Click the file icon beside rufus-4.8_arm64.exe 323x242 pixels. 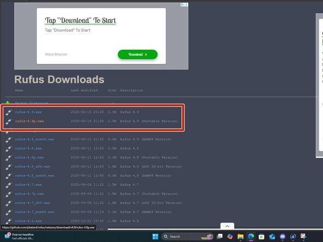pyautogui.click(x=8, y=176)
